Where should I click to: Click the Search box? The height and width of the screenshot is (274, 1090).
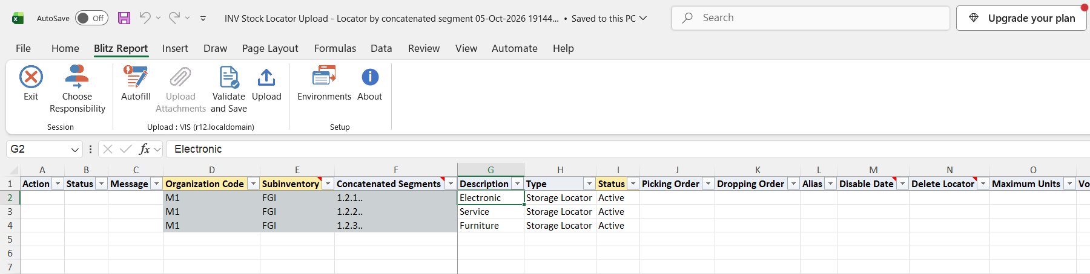(810, 18)
